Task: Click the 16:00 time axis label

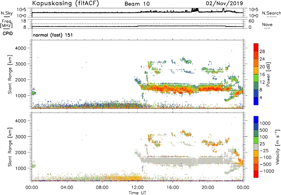Action: click(172, 188)
